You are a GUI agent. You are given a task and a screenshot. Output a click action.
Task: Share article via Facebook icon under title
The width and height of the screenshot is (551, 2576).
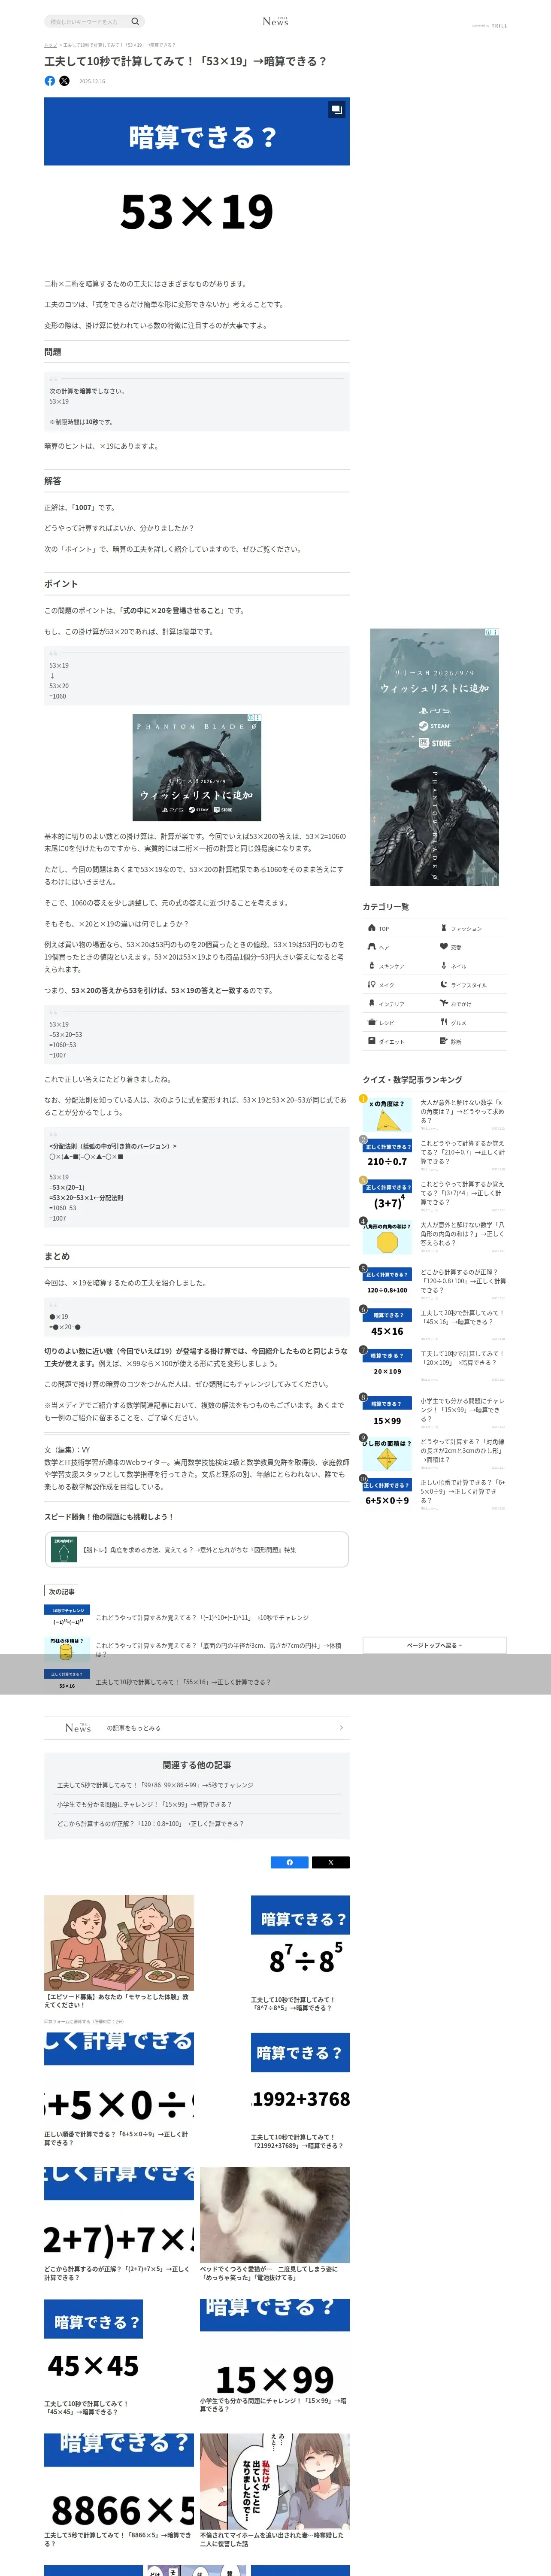click(x=50, y=81)
